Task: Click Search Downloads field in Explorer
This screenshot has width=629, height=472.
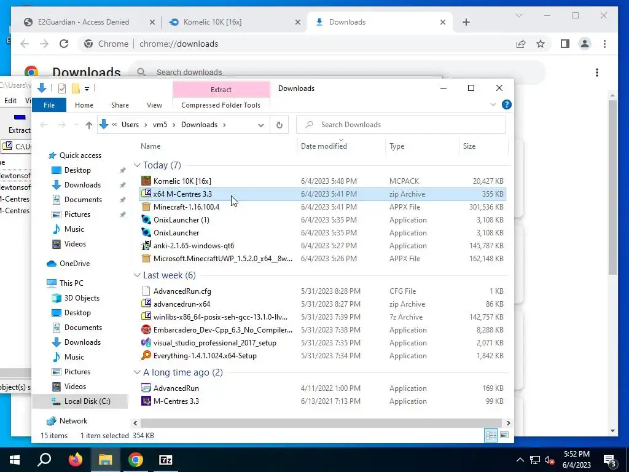Action: click(x=401, y=125)
